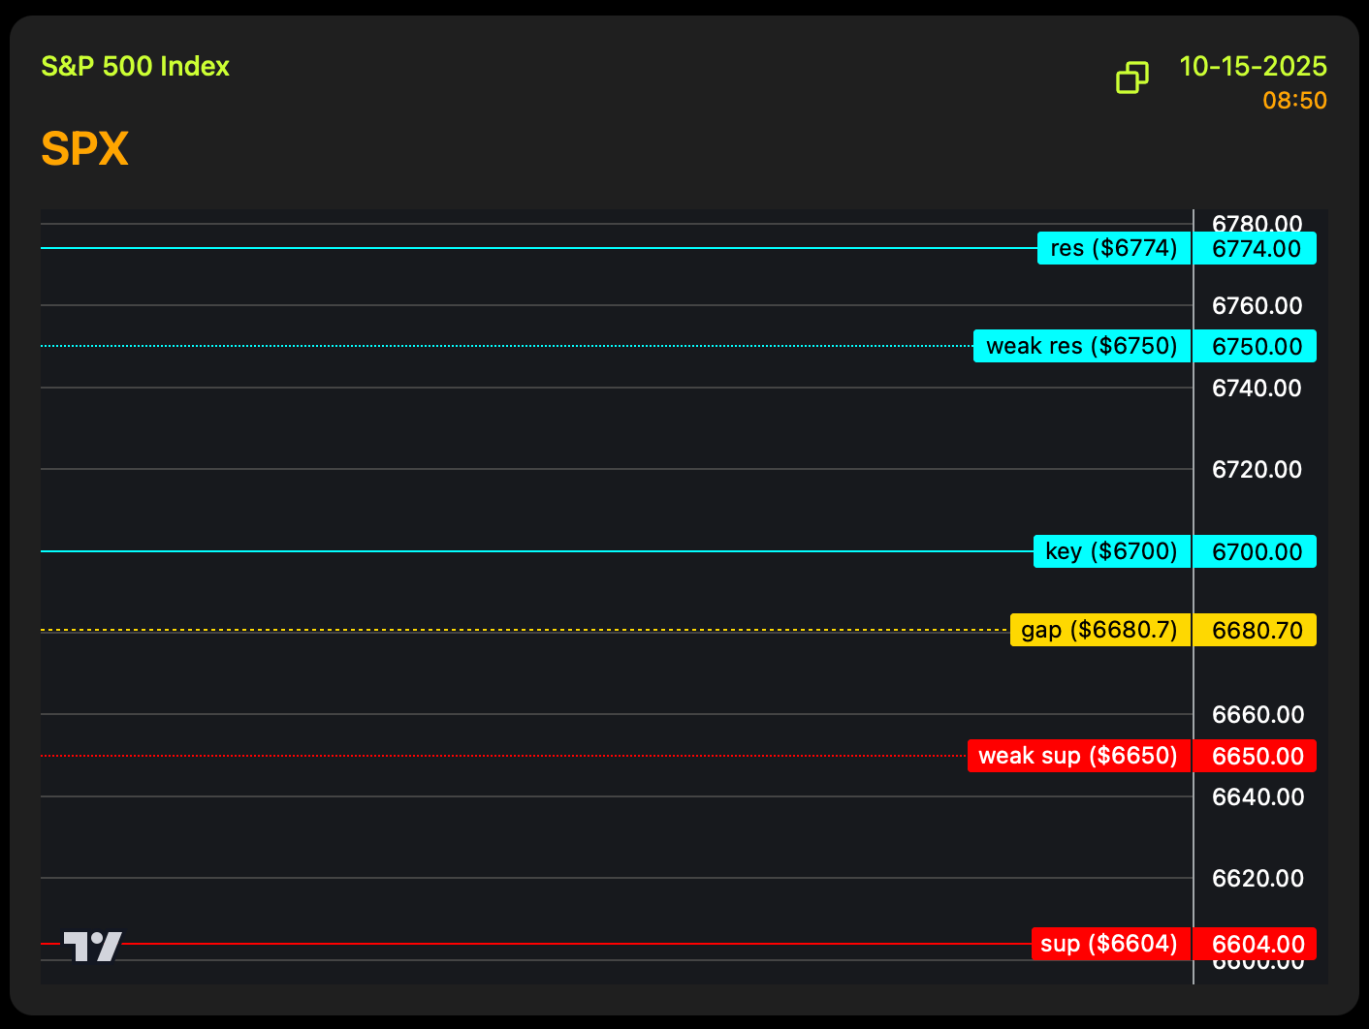Click the 08:50 timestamp
Image resolution: width=1369 pixels, height=1029 pixels.
(x=1294, y=101)
